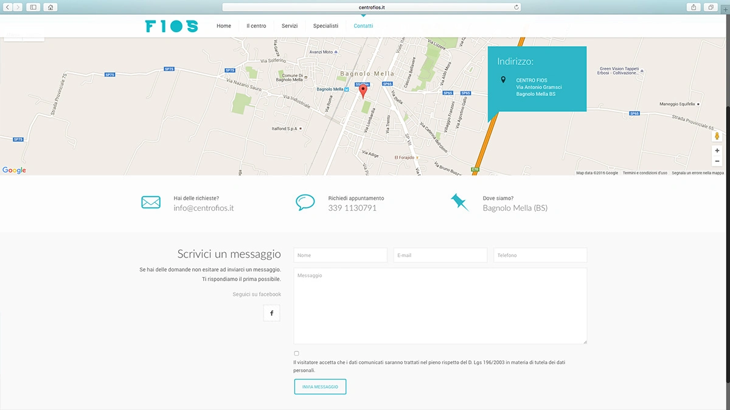Click the centrofios.it address bar
730x410 pixels.
(371, 7)
